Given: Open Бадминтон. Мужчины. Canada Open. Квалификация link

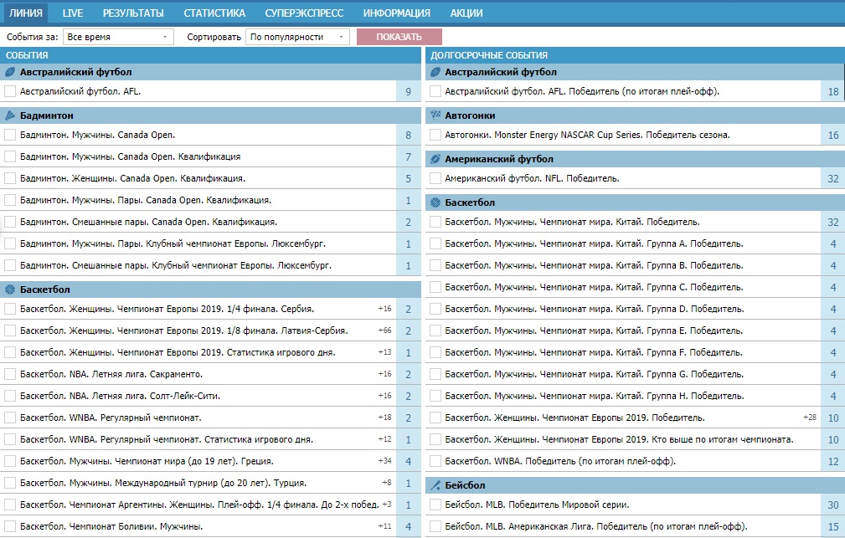Looking at the screenshot, I should (x=131, y=156).
